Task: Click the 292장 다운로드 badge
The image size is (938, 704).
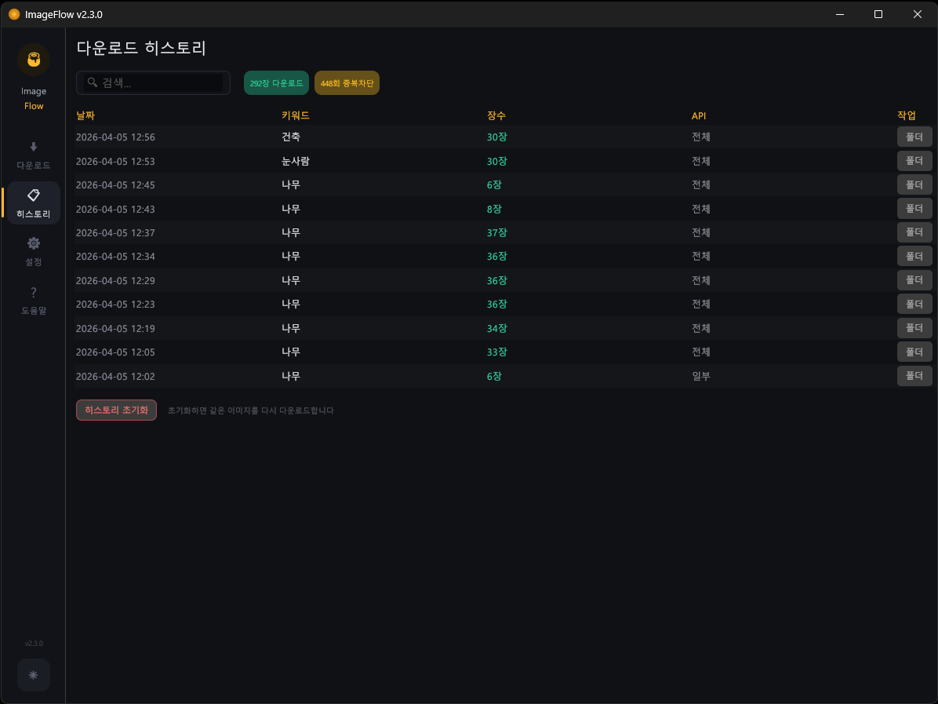Action: (276, 83)
